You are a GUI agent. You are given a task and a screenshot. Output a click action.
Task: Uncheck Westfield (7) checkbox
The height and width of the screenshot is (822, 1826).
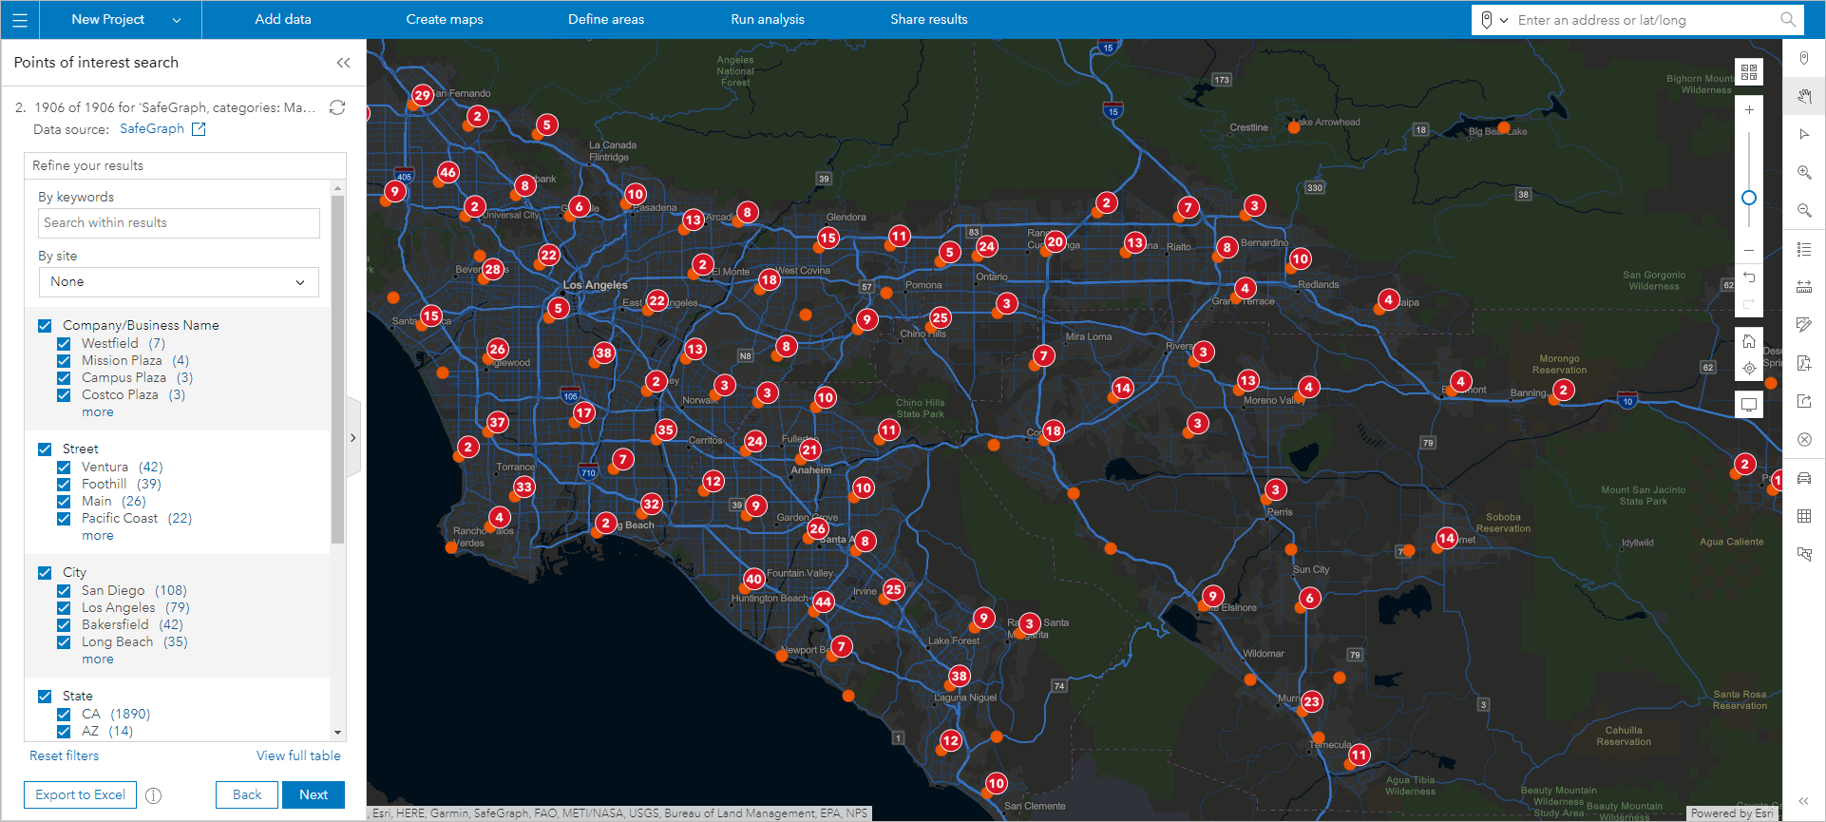[64, 344]
